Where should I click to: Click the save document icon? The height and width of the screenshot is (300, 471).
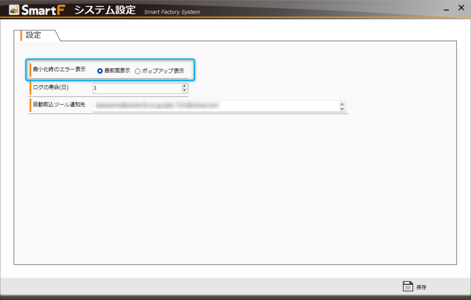coord(408,286)
